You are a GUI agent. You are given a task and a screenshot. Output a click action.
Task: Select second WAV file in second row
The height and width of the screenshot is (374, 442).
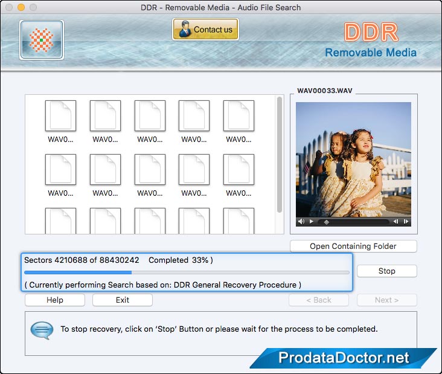pyautogui.click(x=105, y=175)
